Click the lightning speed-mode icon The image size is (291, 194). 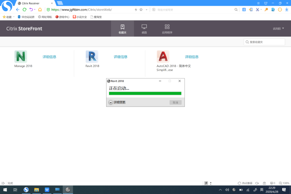click(136, 10)
